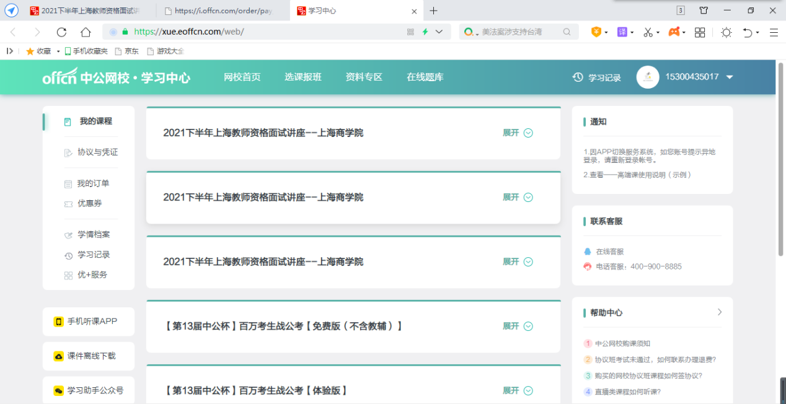786x404 pixels.
Task: Reload the page with refresh icon
Action: (61, 32)
